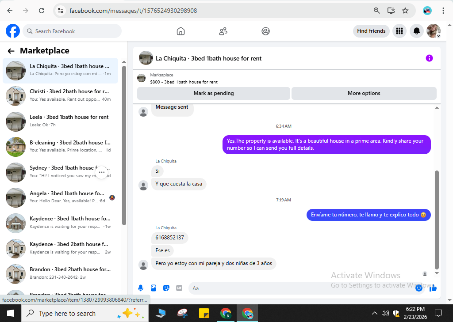This screenshot has width=453, height=322.
Task: Open Christi 3bed 2bath conversation
Action: 60,95
